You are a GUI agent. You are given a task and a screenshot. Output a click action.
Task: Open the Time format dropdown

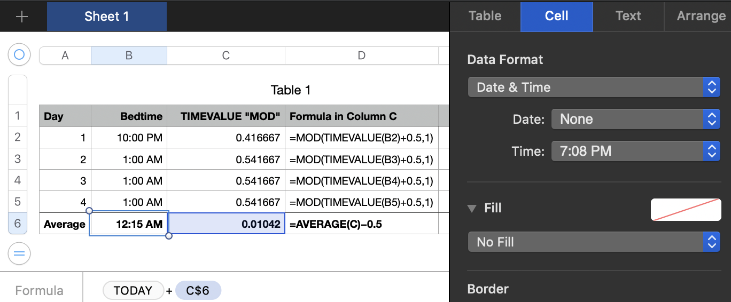[635, 152]
